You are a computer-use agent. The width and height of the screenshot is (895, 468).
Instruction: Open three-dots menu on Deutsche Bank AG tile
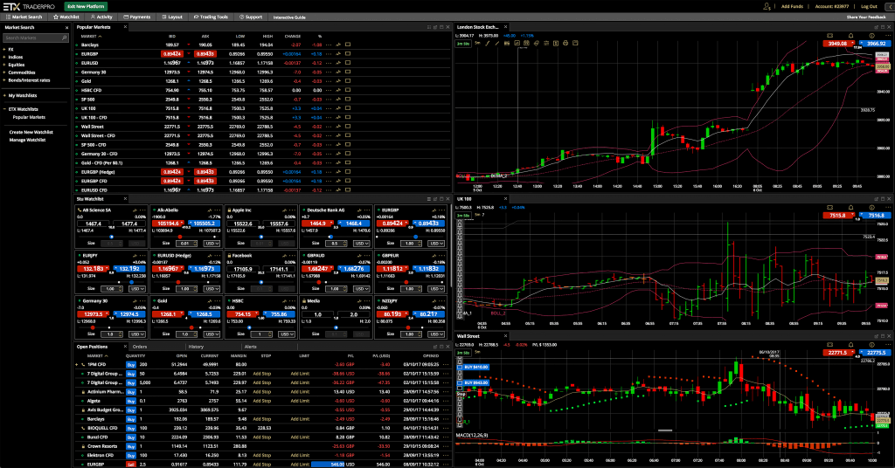coord(367,210)
